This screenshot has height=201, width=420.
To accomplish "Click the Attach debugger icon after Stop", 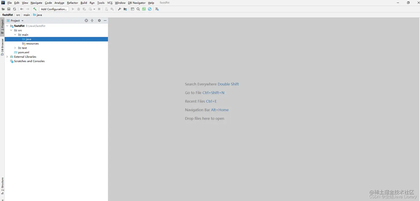I will 106,9.
